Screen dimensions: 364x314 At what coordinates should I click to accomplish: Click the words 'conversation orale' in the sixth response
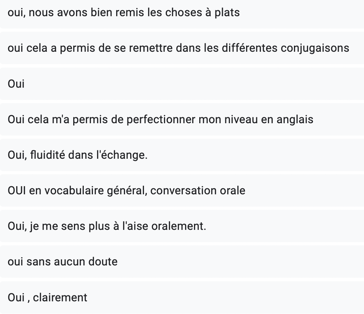198,190
